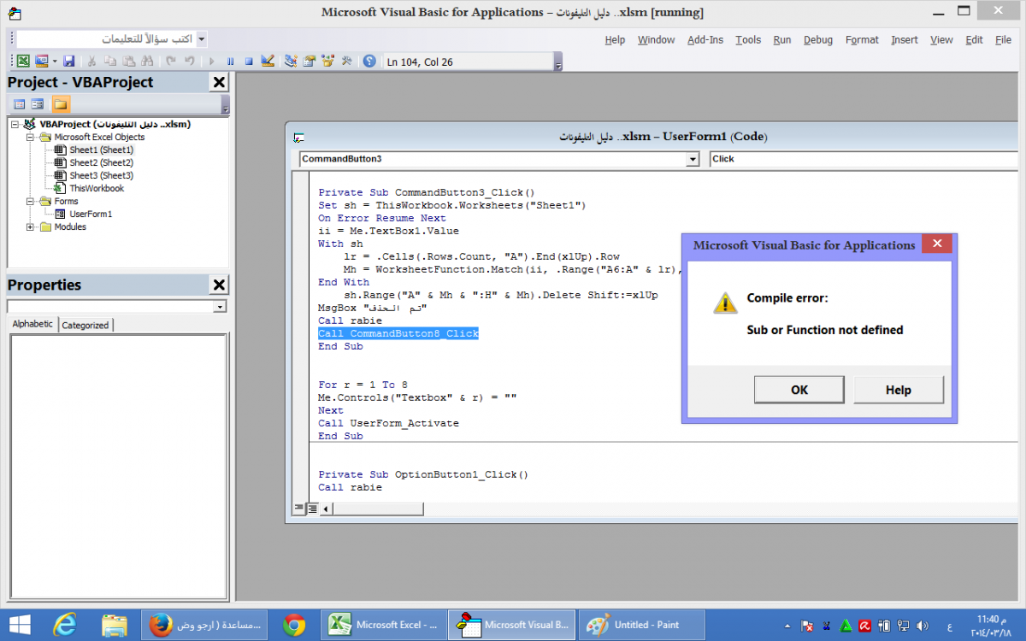Image resolution: width=1026 pixels, height=641 pixels.
Task: Open the Properties object dropdown
Action: click(x=221, y=307)
